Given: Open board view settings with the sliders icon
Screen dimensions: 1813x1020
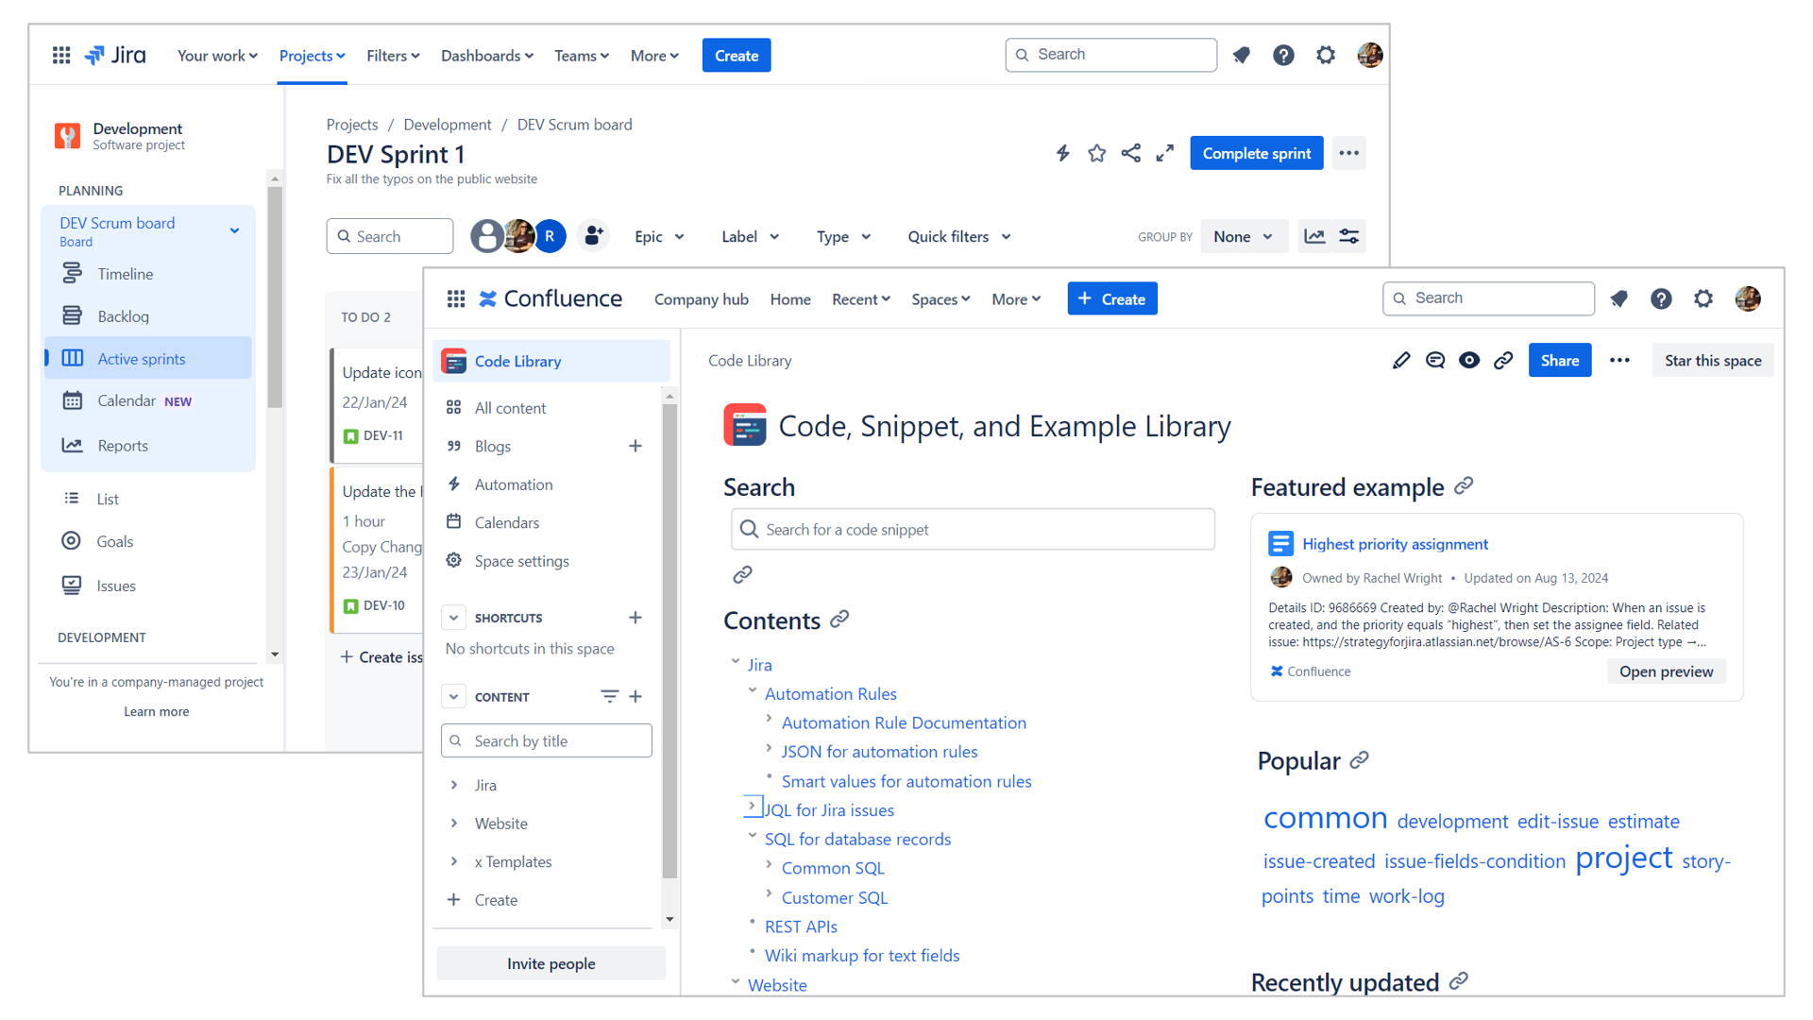Looking at the screenshot, I should point(1348,236).
